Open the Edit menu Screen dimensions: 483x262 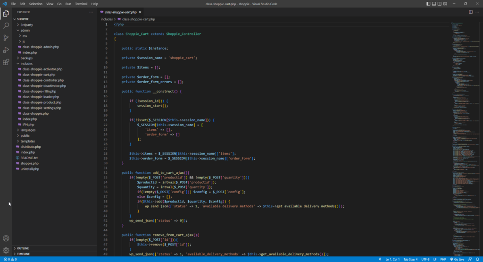[23, 4]
